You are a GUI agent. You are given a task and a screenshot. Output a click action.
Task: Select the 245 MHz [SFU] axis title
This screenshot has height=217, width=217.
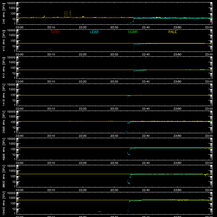[x=4, y=13]
